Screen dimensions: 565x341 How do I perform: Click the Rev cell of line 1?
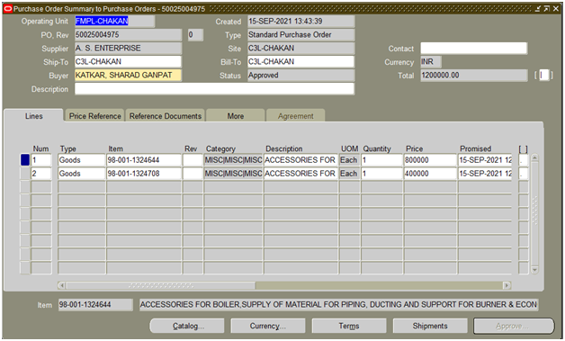pyautogui.click(x=193, y=160)
